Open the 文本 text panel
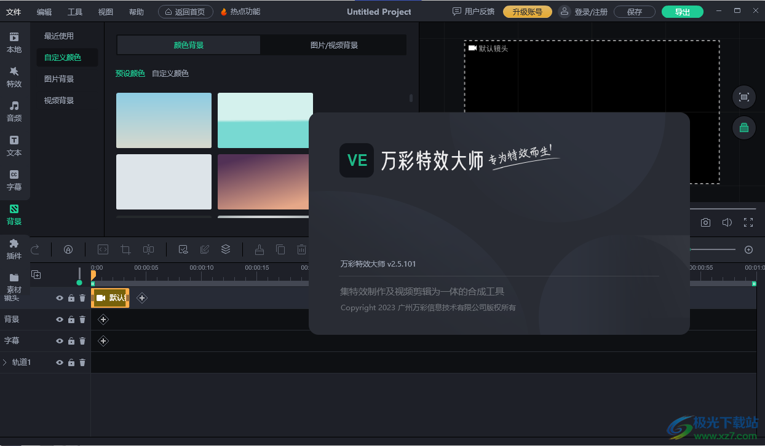 [14, 146]
